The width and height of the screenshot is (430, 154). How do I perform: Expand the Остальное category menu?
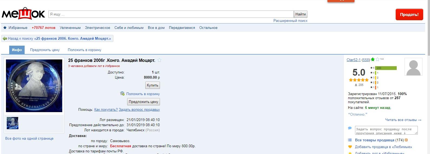[x=208, y=28]
